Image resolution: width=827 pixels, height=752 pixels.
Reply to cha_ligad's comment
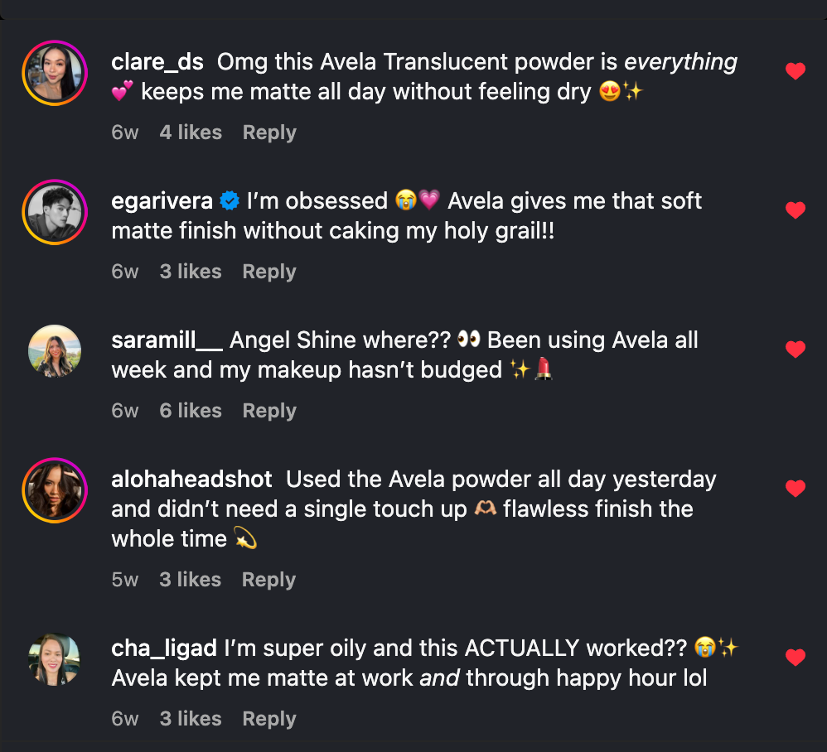269,718
